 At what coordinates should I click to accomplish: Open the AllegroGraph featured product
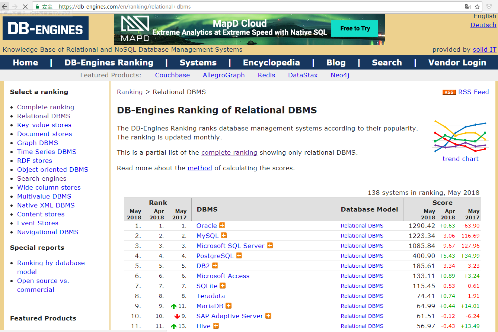pos(224,75)
